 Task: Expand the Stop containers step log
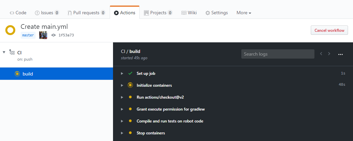[x=122, y=133]
